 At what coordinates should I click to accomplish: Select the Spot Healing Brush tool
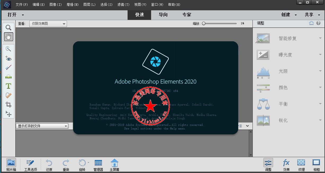point(8,95)
